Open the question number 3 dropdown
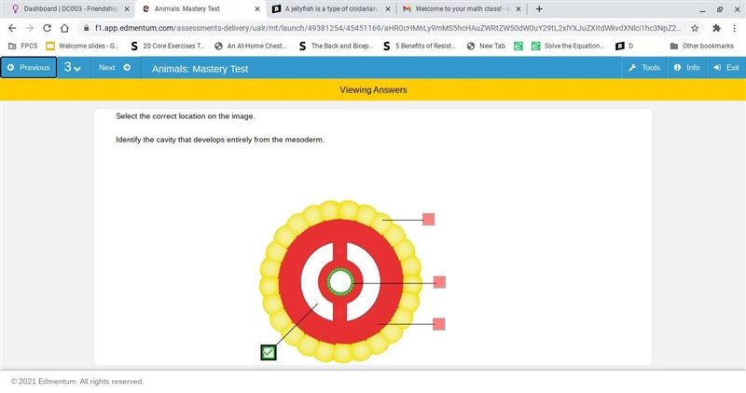746x393 pixels. (x=73, y=67)
